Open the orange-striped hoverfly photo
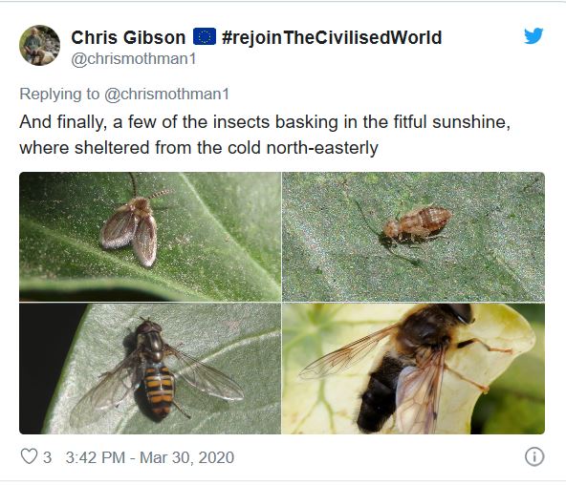Screen dimensions: 566x485 click(x=150, y=369)
